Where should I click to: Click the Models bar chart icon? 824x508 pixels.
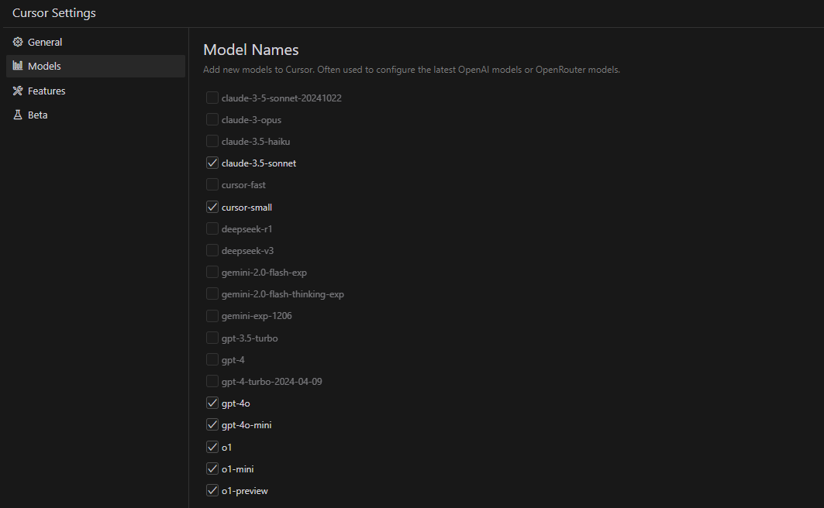(x=18, y=66)
